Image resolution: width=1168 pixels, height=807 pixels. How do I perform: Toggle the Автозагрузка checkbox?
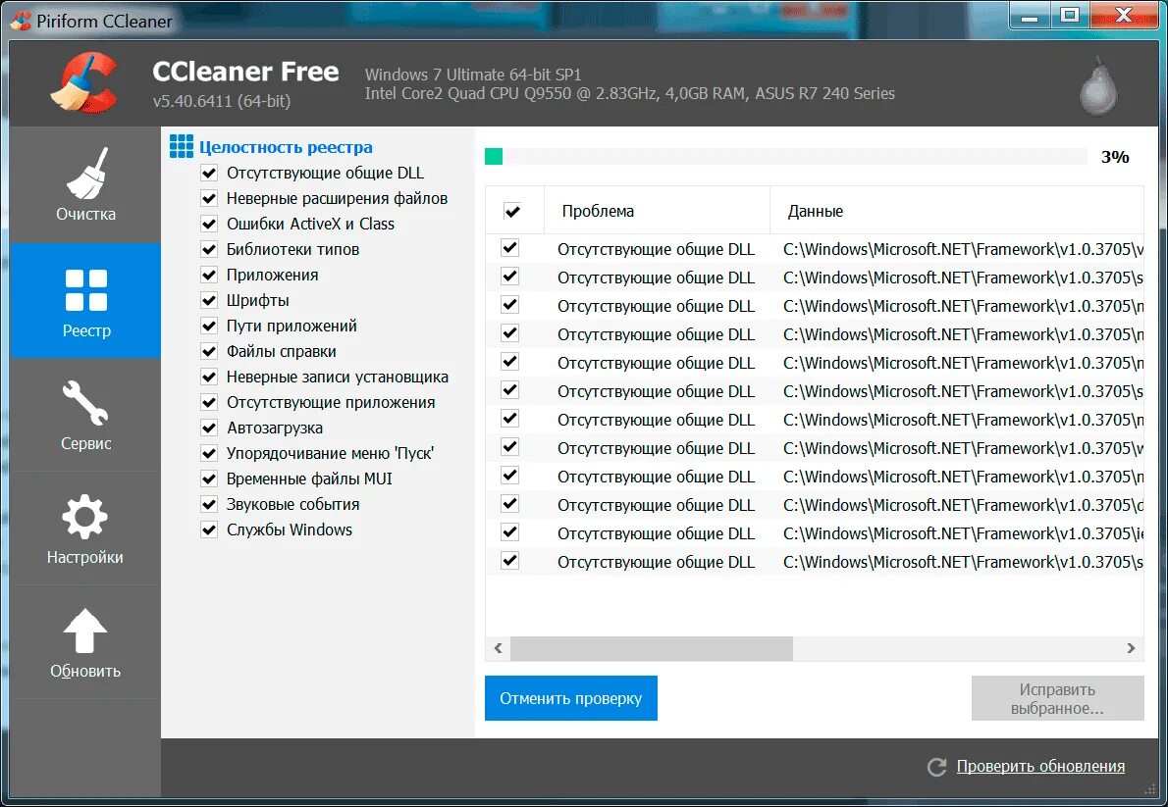point(209,429)
